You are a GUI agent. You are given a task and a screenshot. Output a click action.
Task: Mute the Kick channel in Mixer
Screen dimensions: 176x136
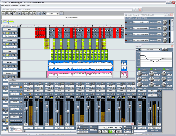click(x=25, y=97)
